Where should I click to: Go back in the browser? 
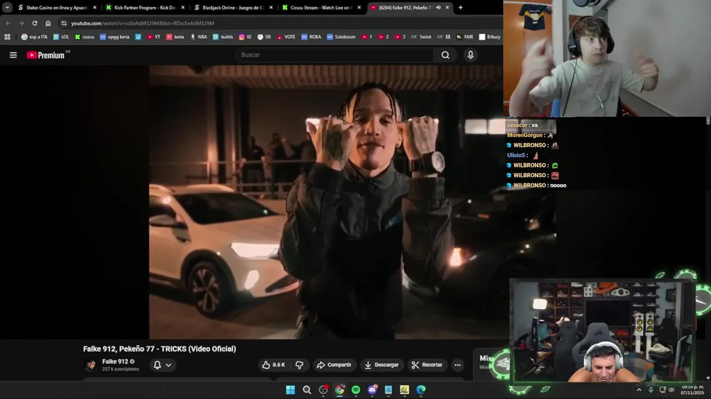pos(8,23)
